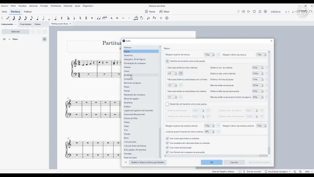This screenshot has height=177, width=314.
Task: Toggle the flat accidental
Action: point(74,18)
